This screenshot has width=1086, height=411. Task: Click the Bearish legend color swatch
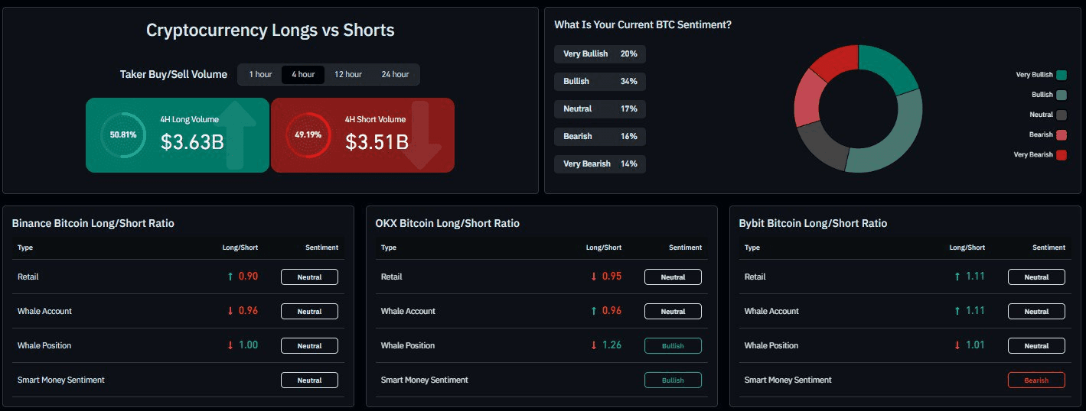tap(1061, 135)
